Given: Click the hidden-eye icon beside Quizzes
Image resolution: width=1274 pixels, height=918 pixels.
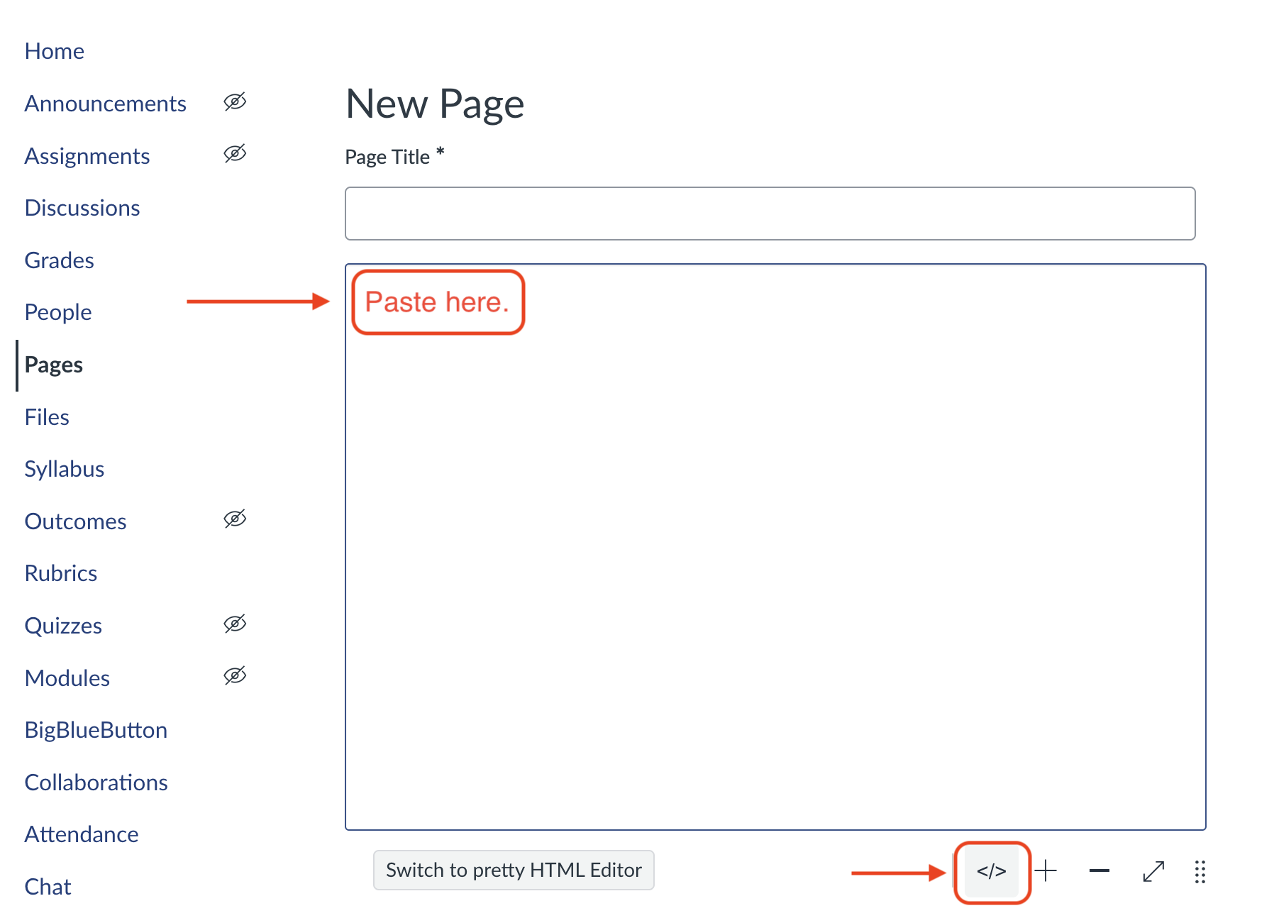Looking at the screenshot, I should coord(235,624).
